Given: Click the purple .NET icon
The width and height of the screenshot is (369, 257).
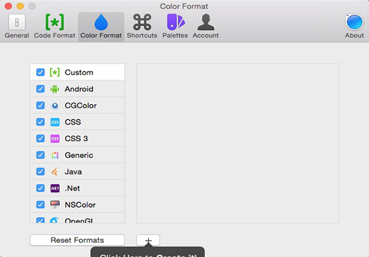Looking at the screenshot, I should (55, 188).
